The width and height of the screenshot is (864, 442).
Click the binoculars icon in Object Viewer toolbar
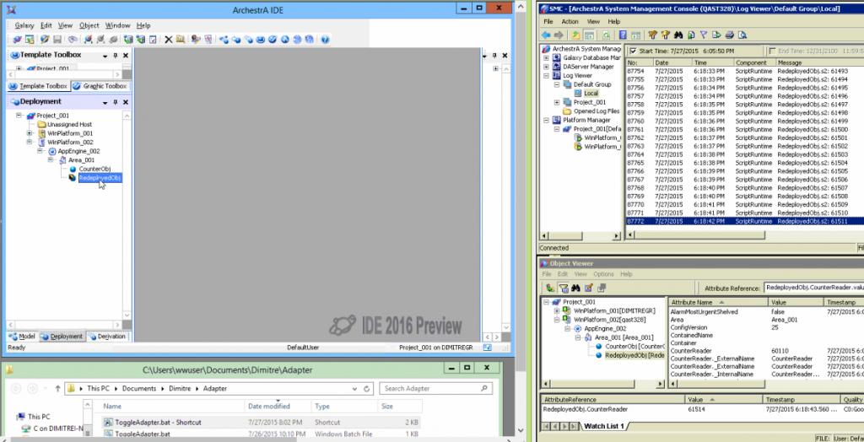pos(576,288)
